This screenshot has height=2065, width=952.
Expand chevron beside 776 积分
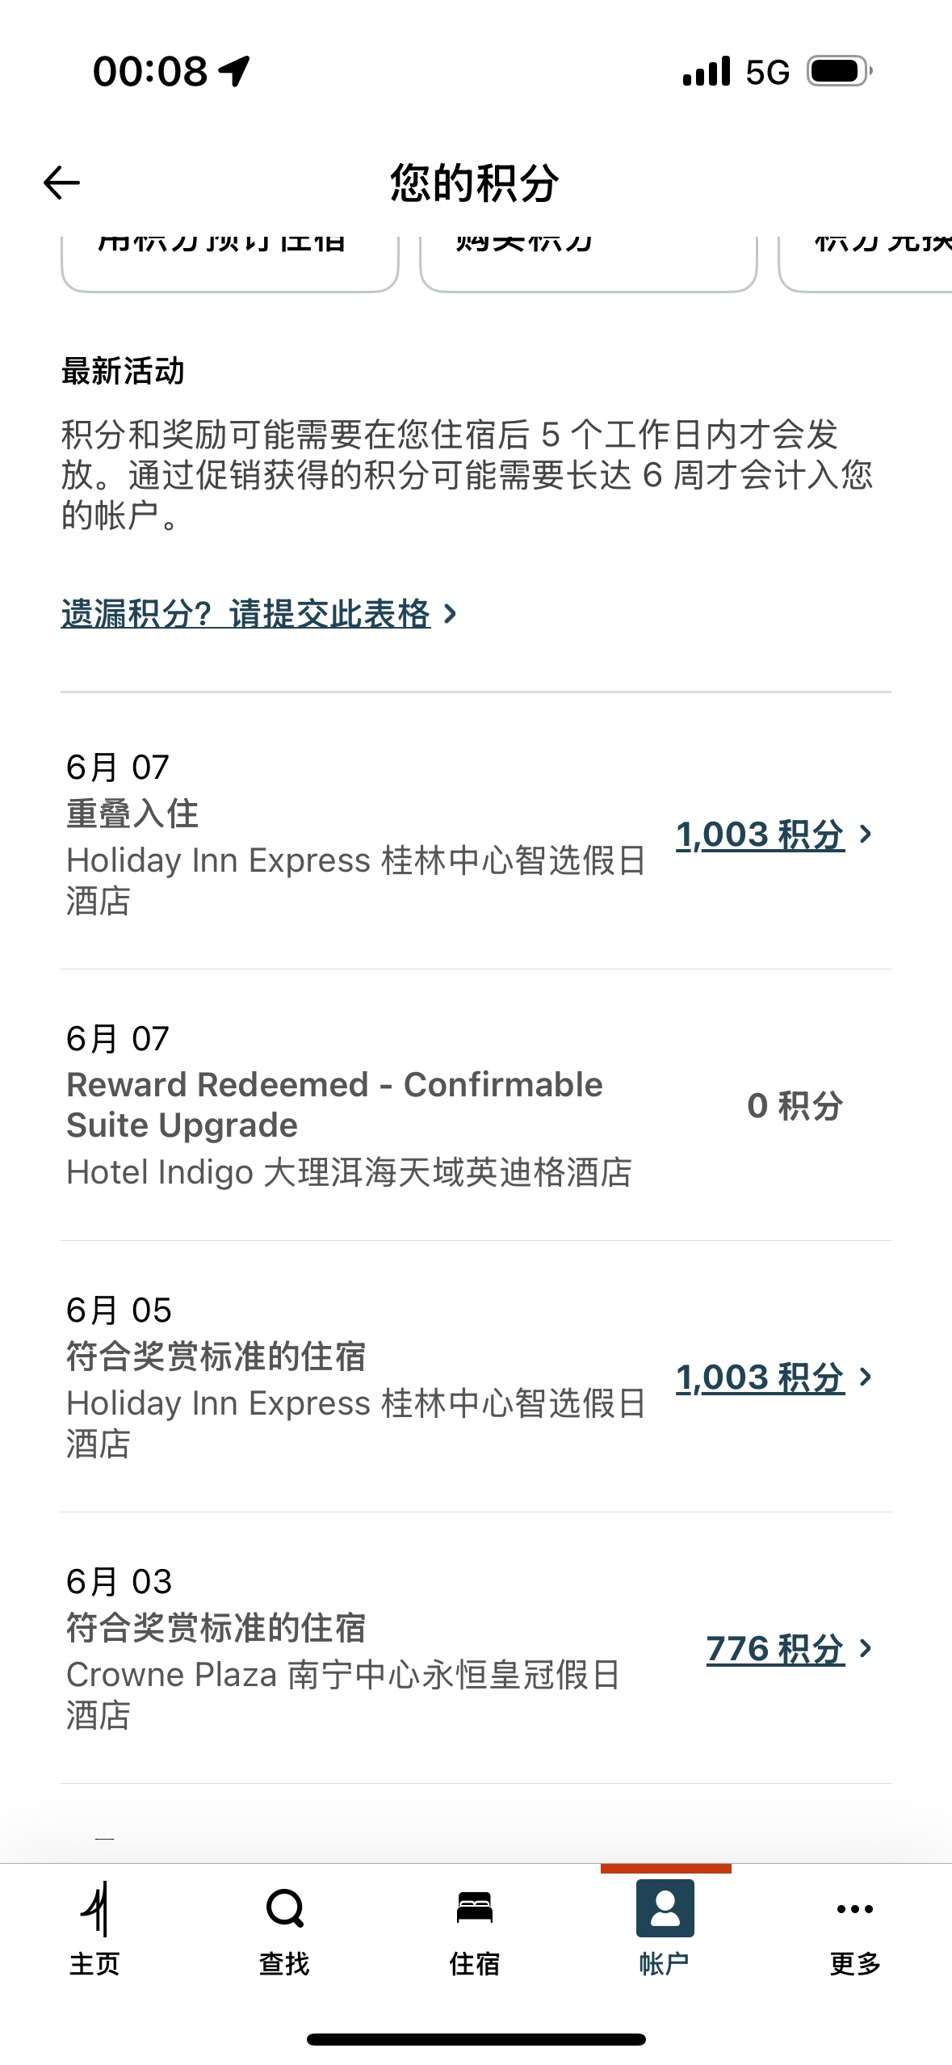click(x=866, y=1648)
